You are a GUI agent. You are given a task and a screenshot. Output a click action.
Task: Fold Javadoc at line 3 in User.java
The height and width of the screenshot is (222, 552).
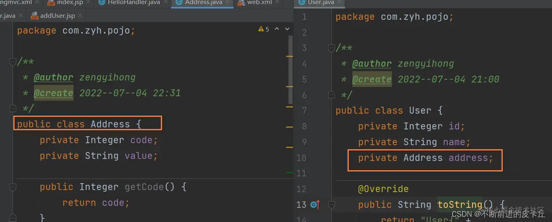click(331, 48)
